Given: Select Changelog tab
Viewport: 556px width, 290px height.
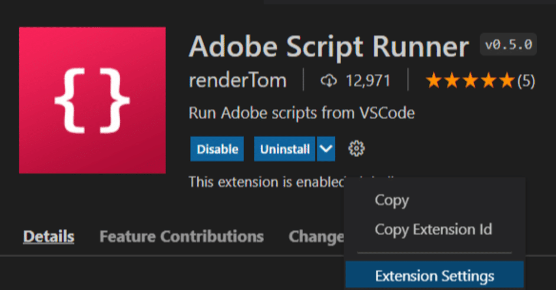Looking at the screenshot, I should (318, 236).
